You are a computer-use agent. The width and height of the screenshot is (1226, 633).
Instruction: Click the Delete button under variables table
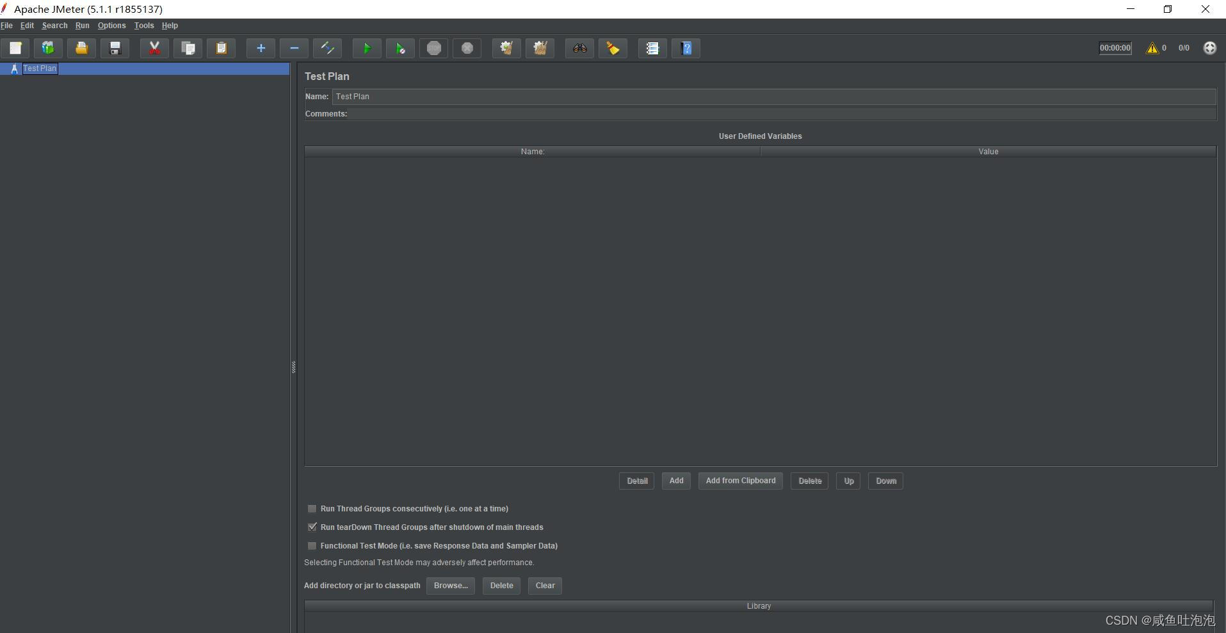(x=809, y=481)
